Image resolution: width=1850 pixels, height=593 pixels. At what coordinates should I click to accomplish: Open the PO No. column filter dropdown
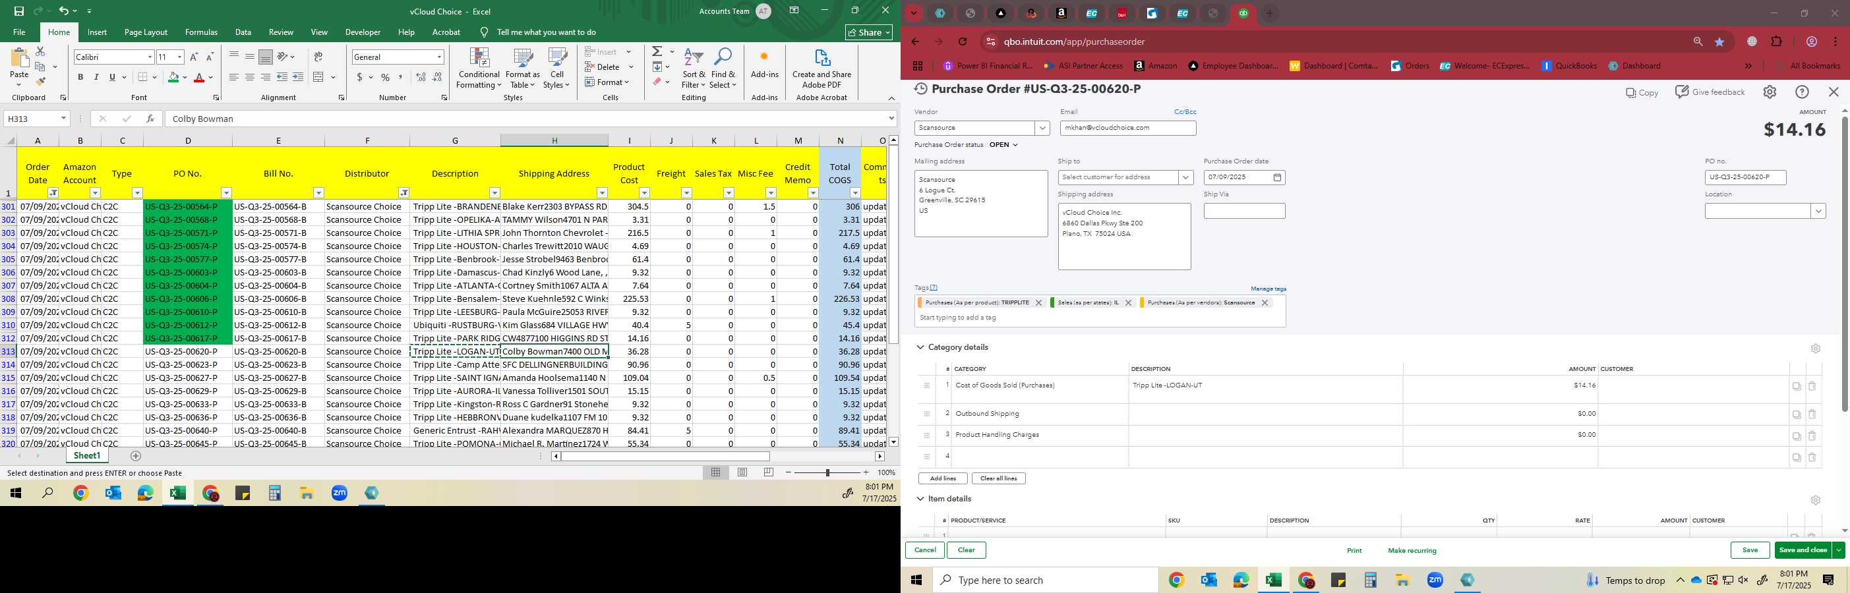point(226,192)
